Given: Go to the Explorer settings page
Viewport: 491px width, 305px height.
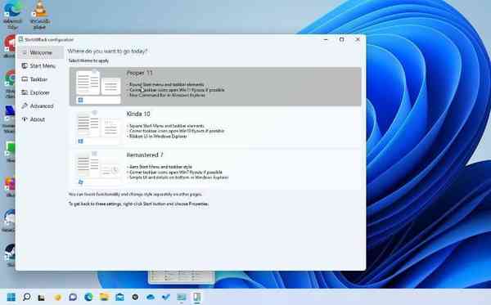Looking at the screenshot, I should click(x=41, y=92).
